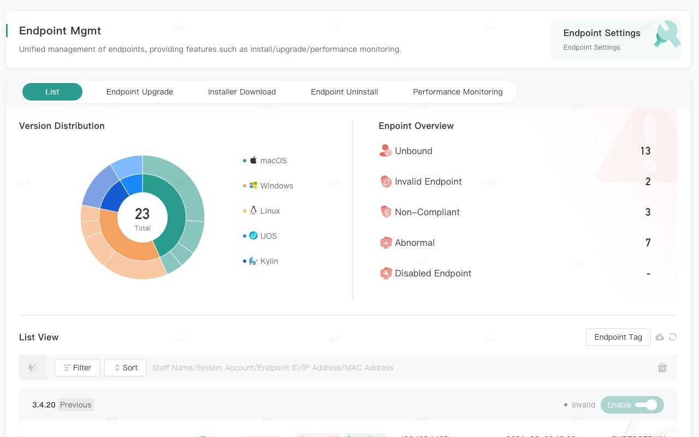Screen dimensions: 699x437
Task: Click the endpoint search input field
Action: pos(399,368)
